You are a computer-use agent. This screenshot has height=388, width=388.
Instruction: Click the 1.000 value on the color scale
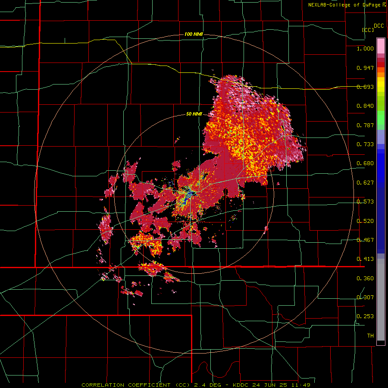[x=365, y=48]
